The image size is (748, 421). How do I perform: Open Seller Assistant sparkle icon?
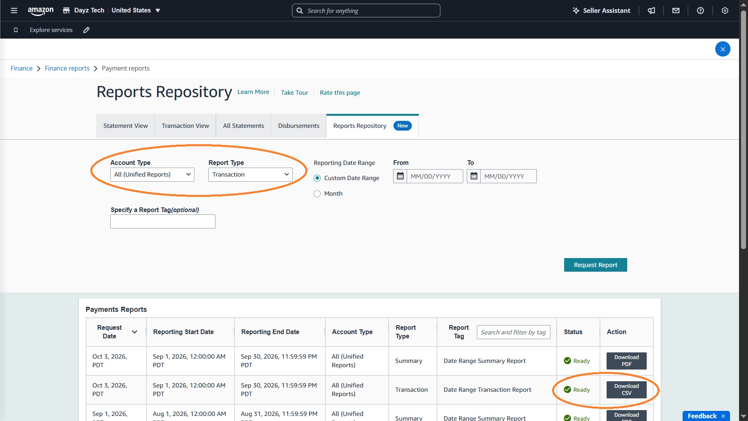click(x=576, y=11)
